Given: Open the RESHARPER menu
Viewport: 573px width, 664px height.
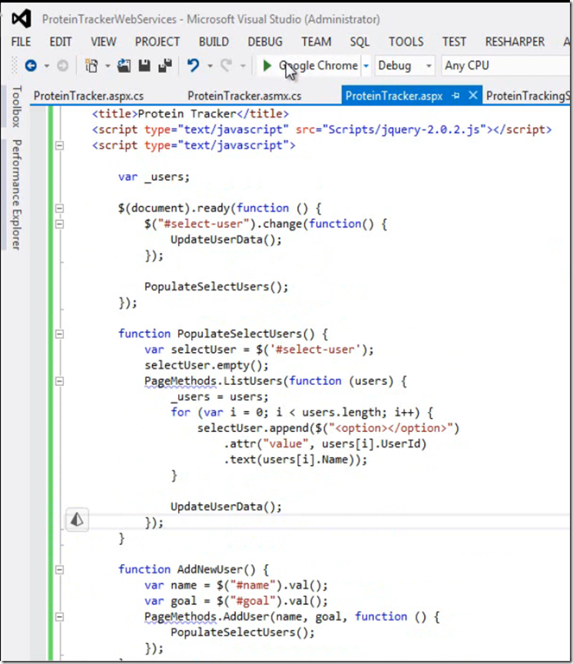Looking at the screenshot, I should tap(515, 41).
